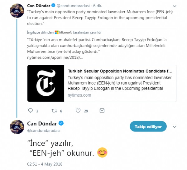Open the Turkish Secular Opposition article card
Screen dimensions: 187x170
click(120, 71)
